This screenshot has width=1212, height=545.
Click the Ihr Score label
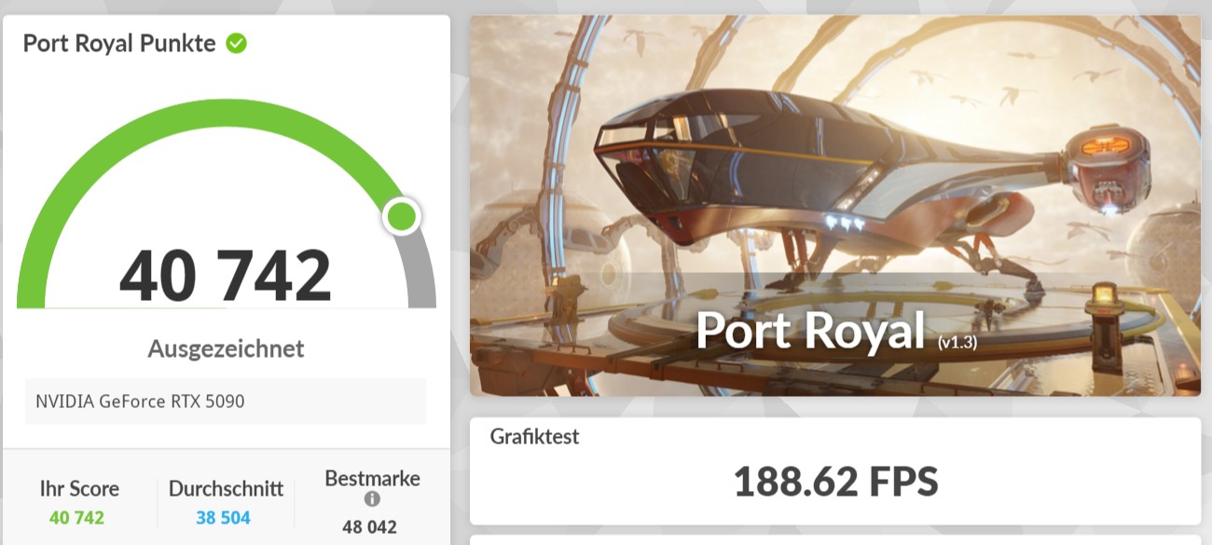tap(79, 488)
